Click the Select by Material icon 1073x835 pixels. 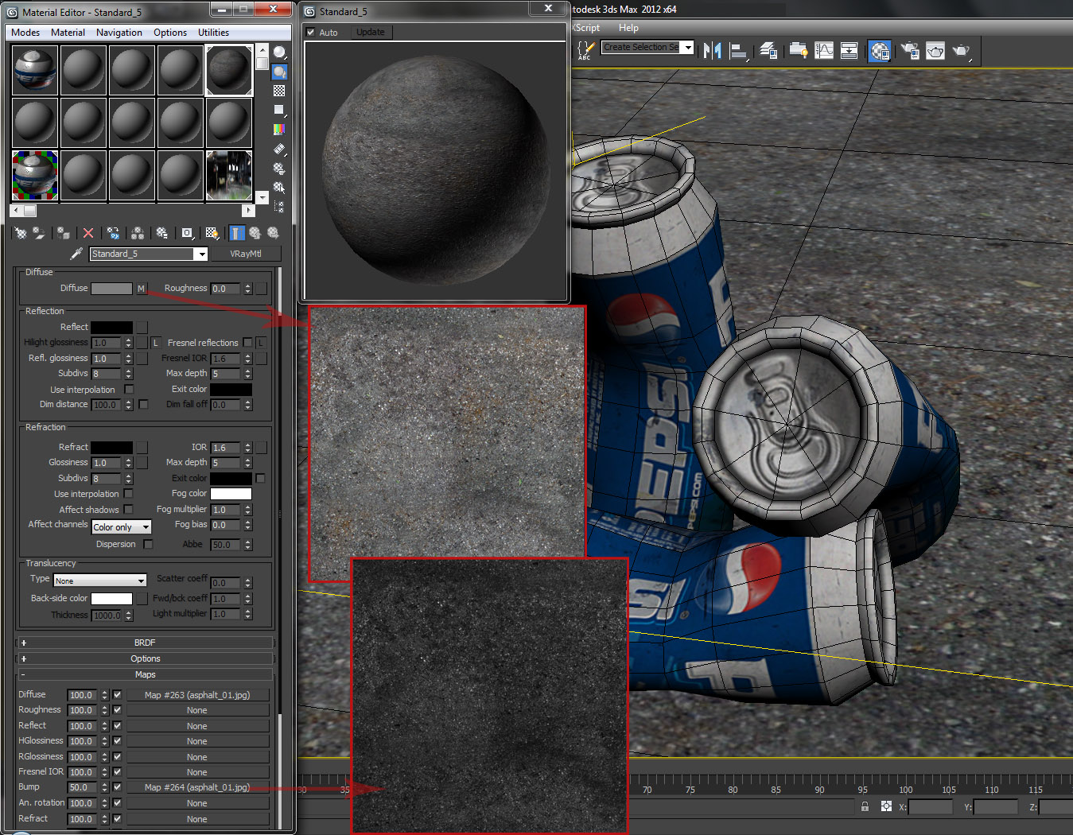[x=279, y=188]
